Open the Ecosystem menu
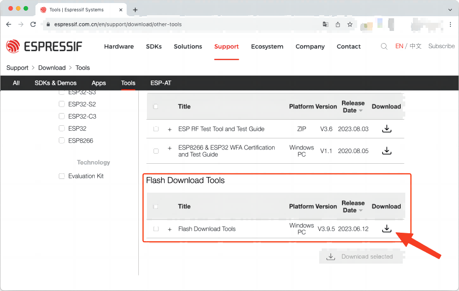The height and width of the screenshot is (291, 459). pyautogui.click(x=267, y=46)
